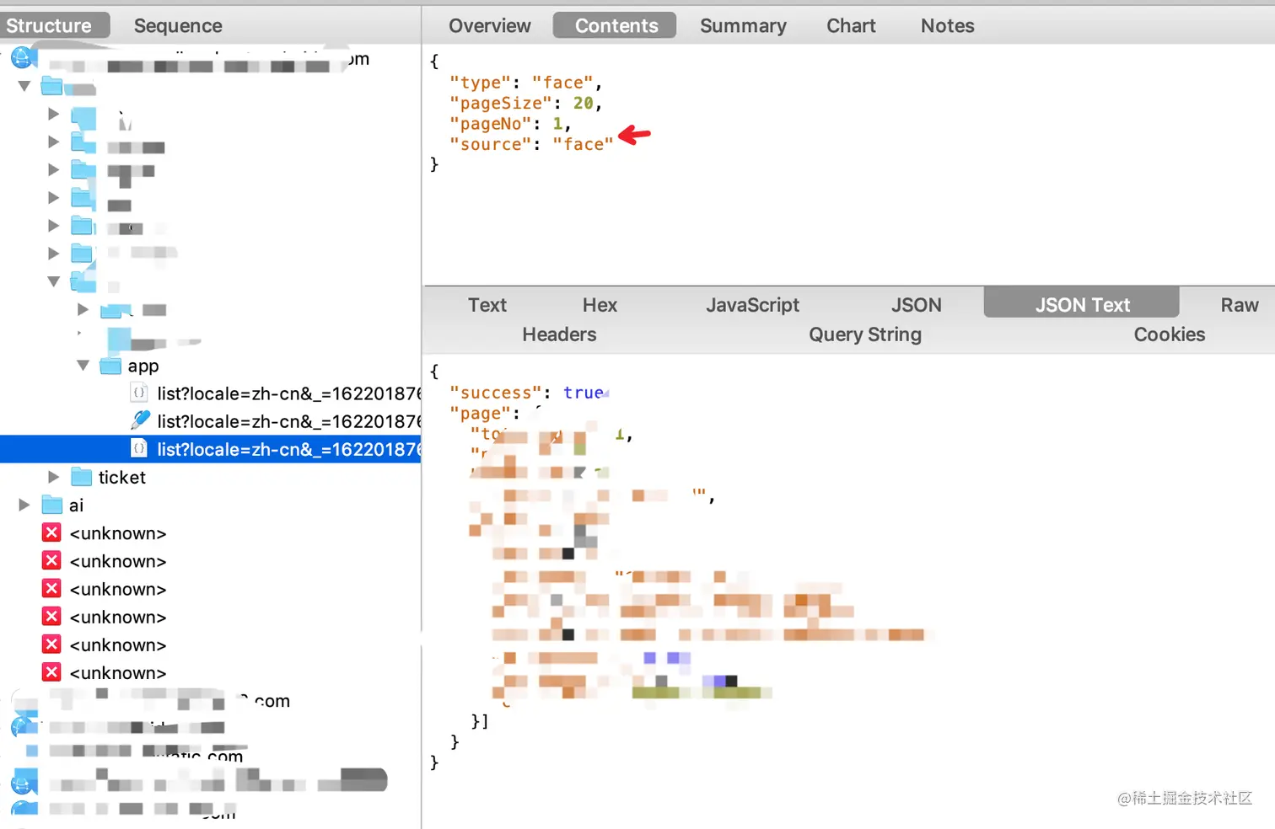This screenshot has height=829, width=1275.
Task: Select the first list?locale=zh-cn request
Action: (288, 393)
